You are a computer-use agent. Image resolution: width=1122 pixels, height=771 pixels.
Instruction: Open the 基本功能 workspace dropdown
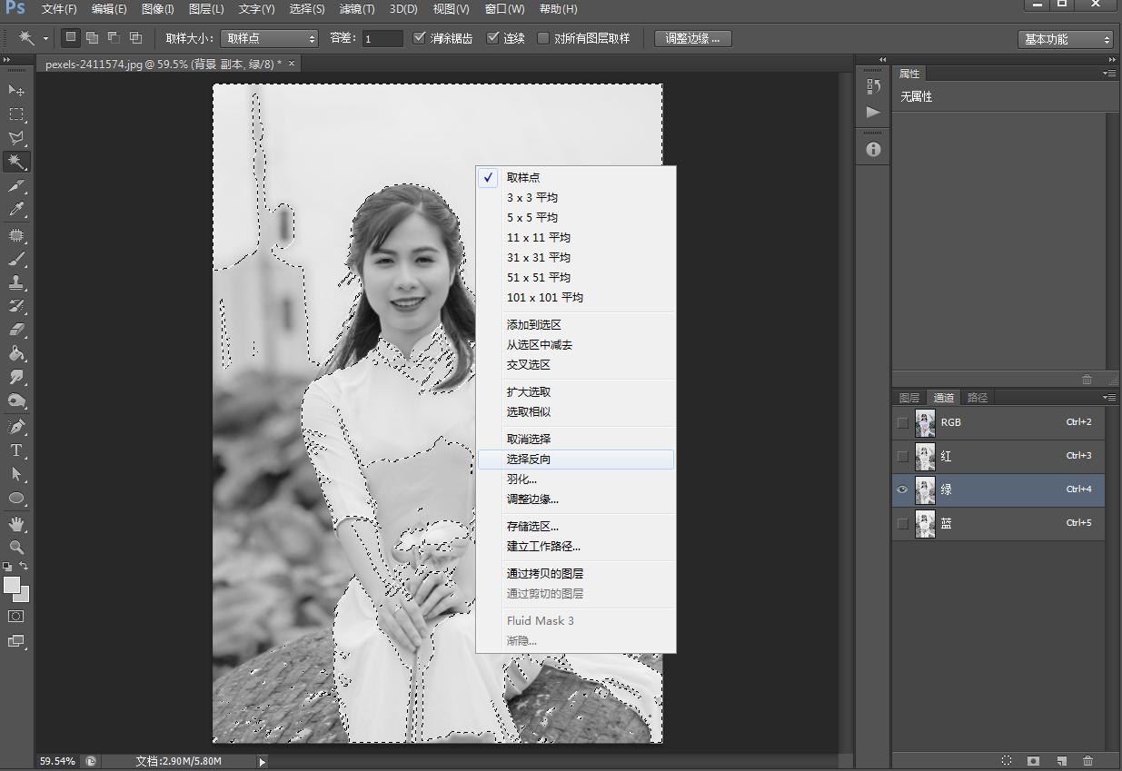pyautogui.click(x=1066, y=39)
